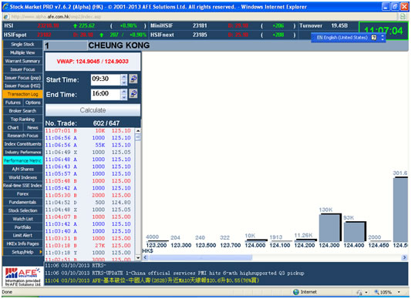
Task: Select the 11:06:49 X trade row
Action: (x=89, y=153)
